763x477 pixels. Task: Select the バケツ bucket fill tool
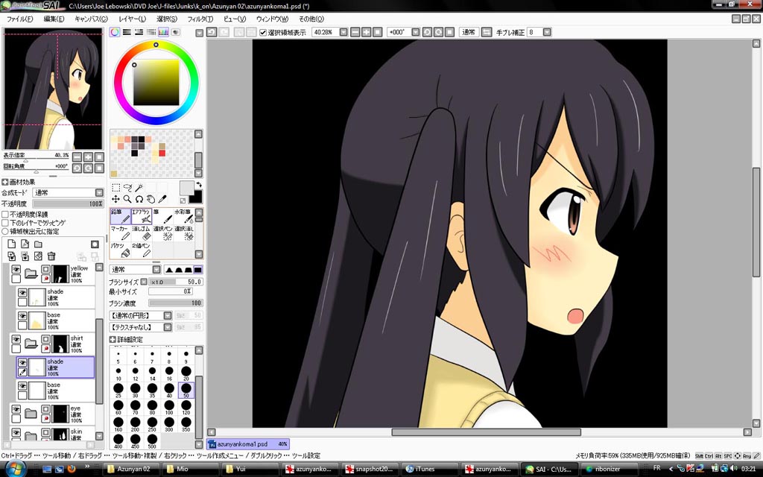click(120, 250)
